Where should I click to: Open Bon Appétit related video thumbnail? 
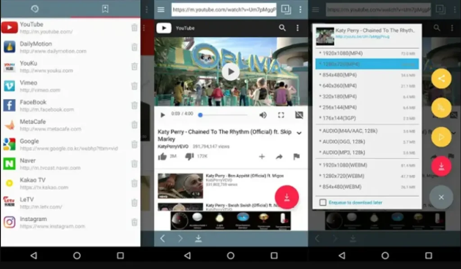click(x=180, y=186)
